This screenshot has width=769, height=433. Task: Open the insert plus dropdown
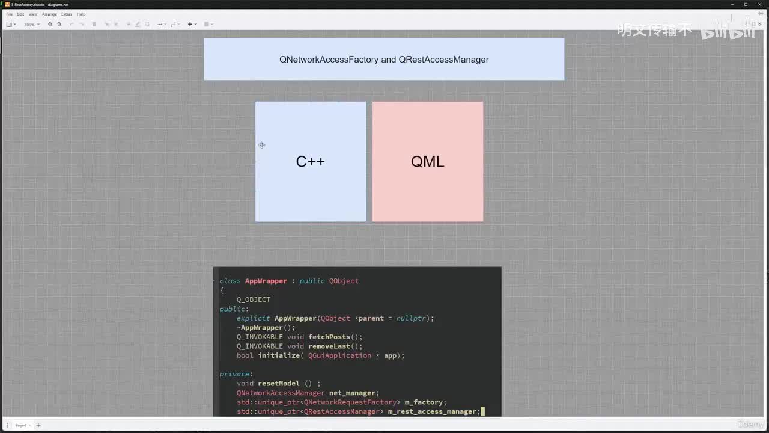[x=192, y=25]
